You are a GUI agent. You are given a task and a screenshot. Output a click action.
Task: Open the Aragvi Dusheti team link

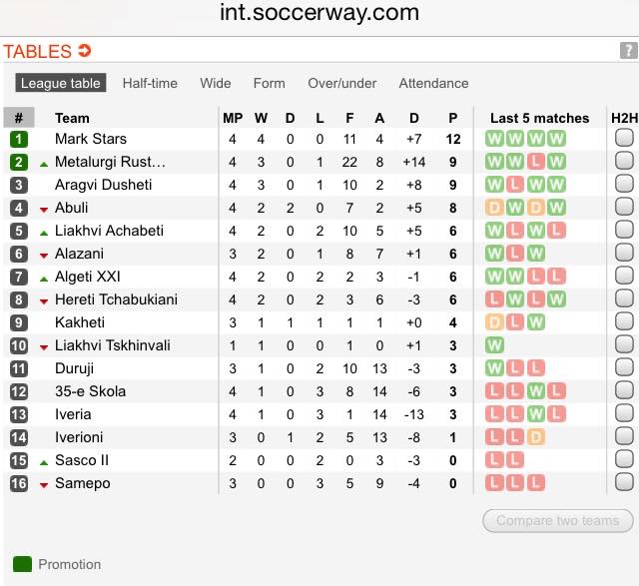[104, 185]
